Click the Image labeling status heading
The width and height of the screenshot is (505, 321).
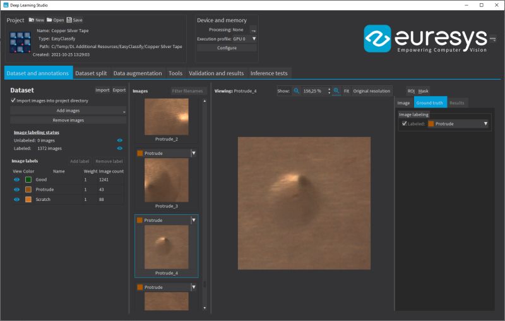point(37,132)
